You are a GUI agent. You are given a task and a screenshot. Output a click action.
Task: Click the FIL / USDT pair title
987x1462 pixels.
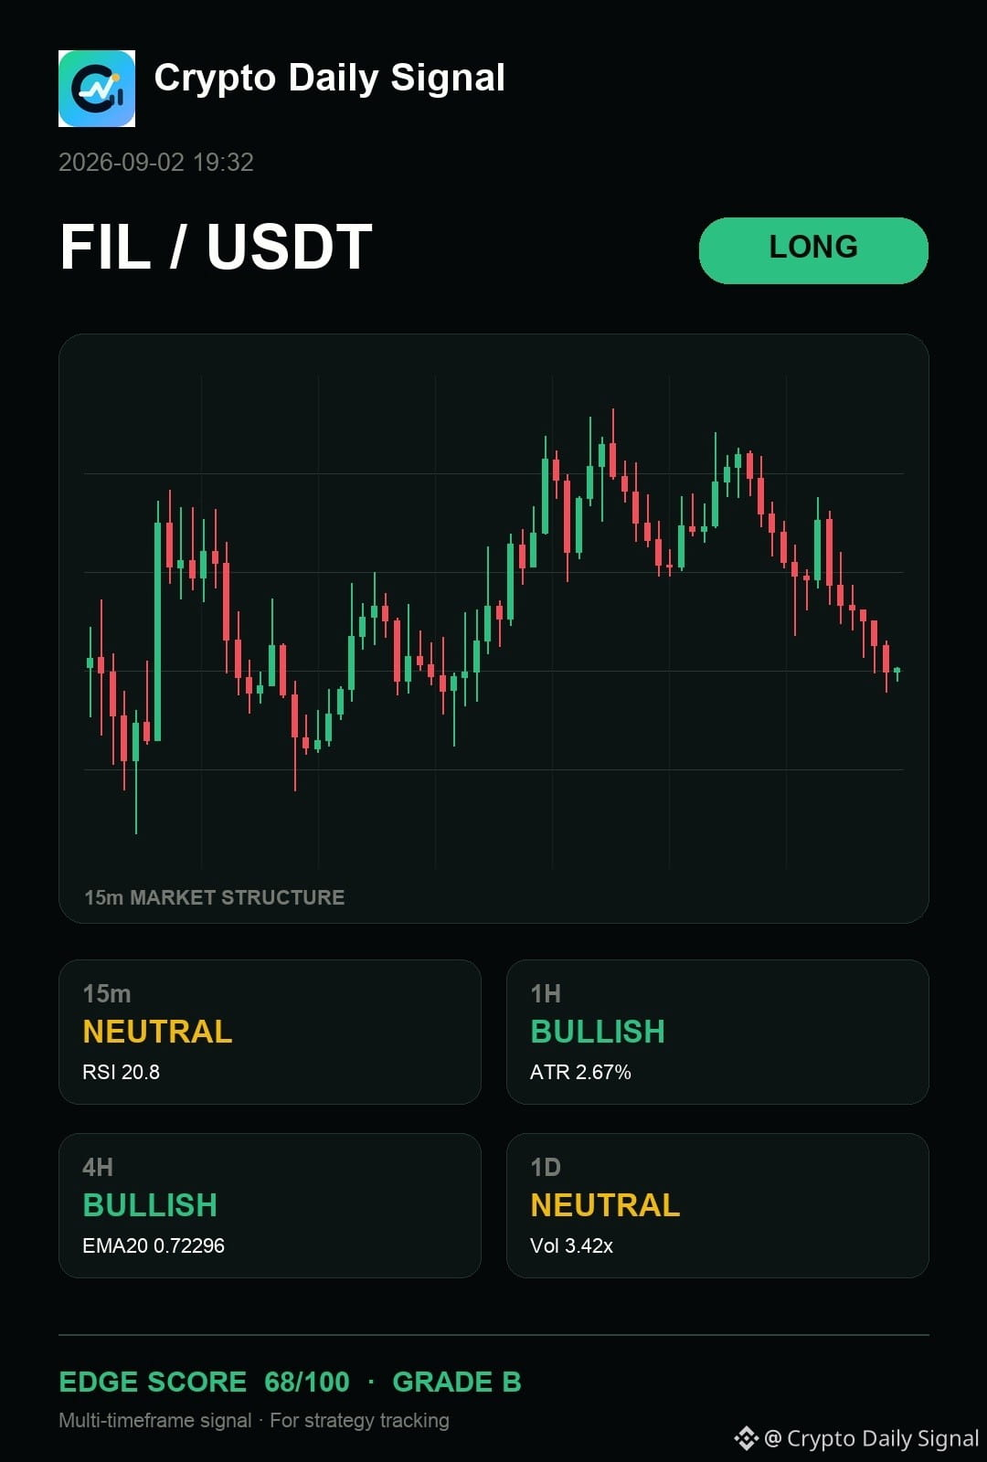pos(217,248)
